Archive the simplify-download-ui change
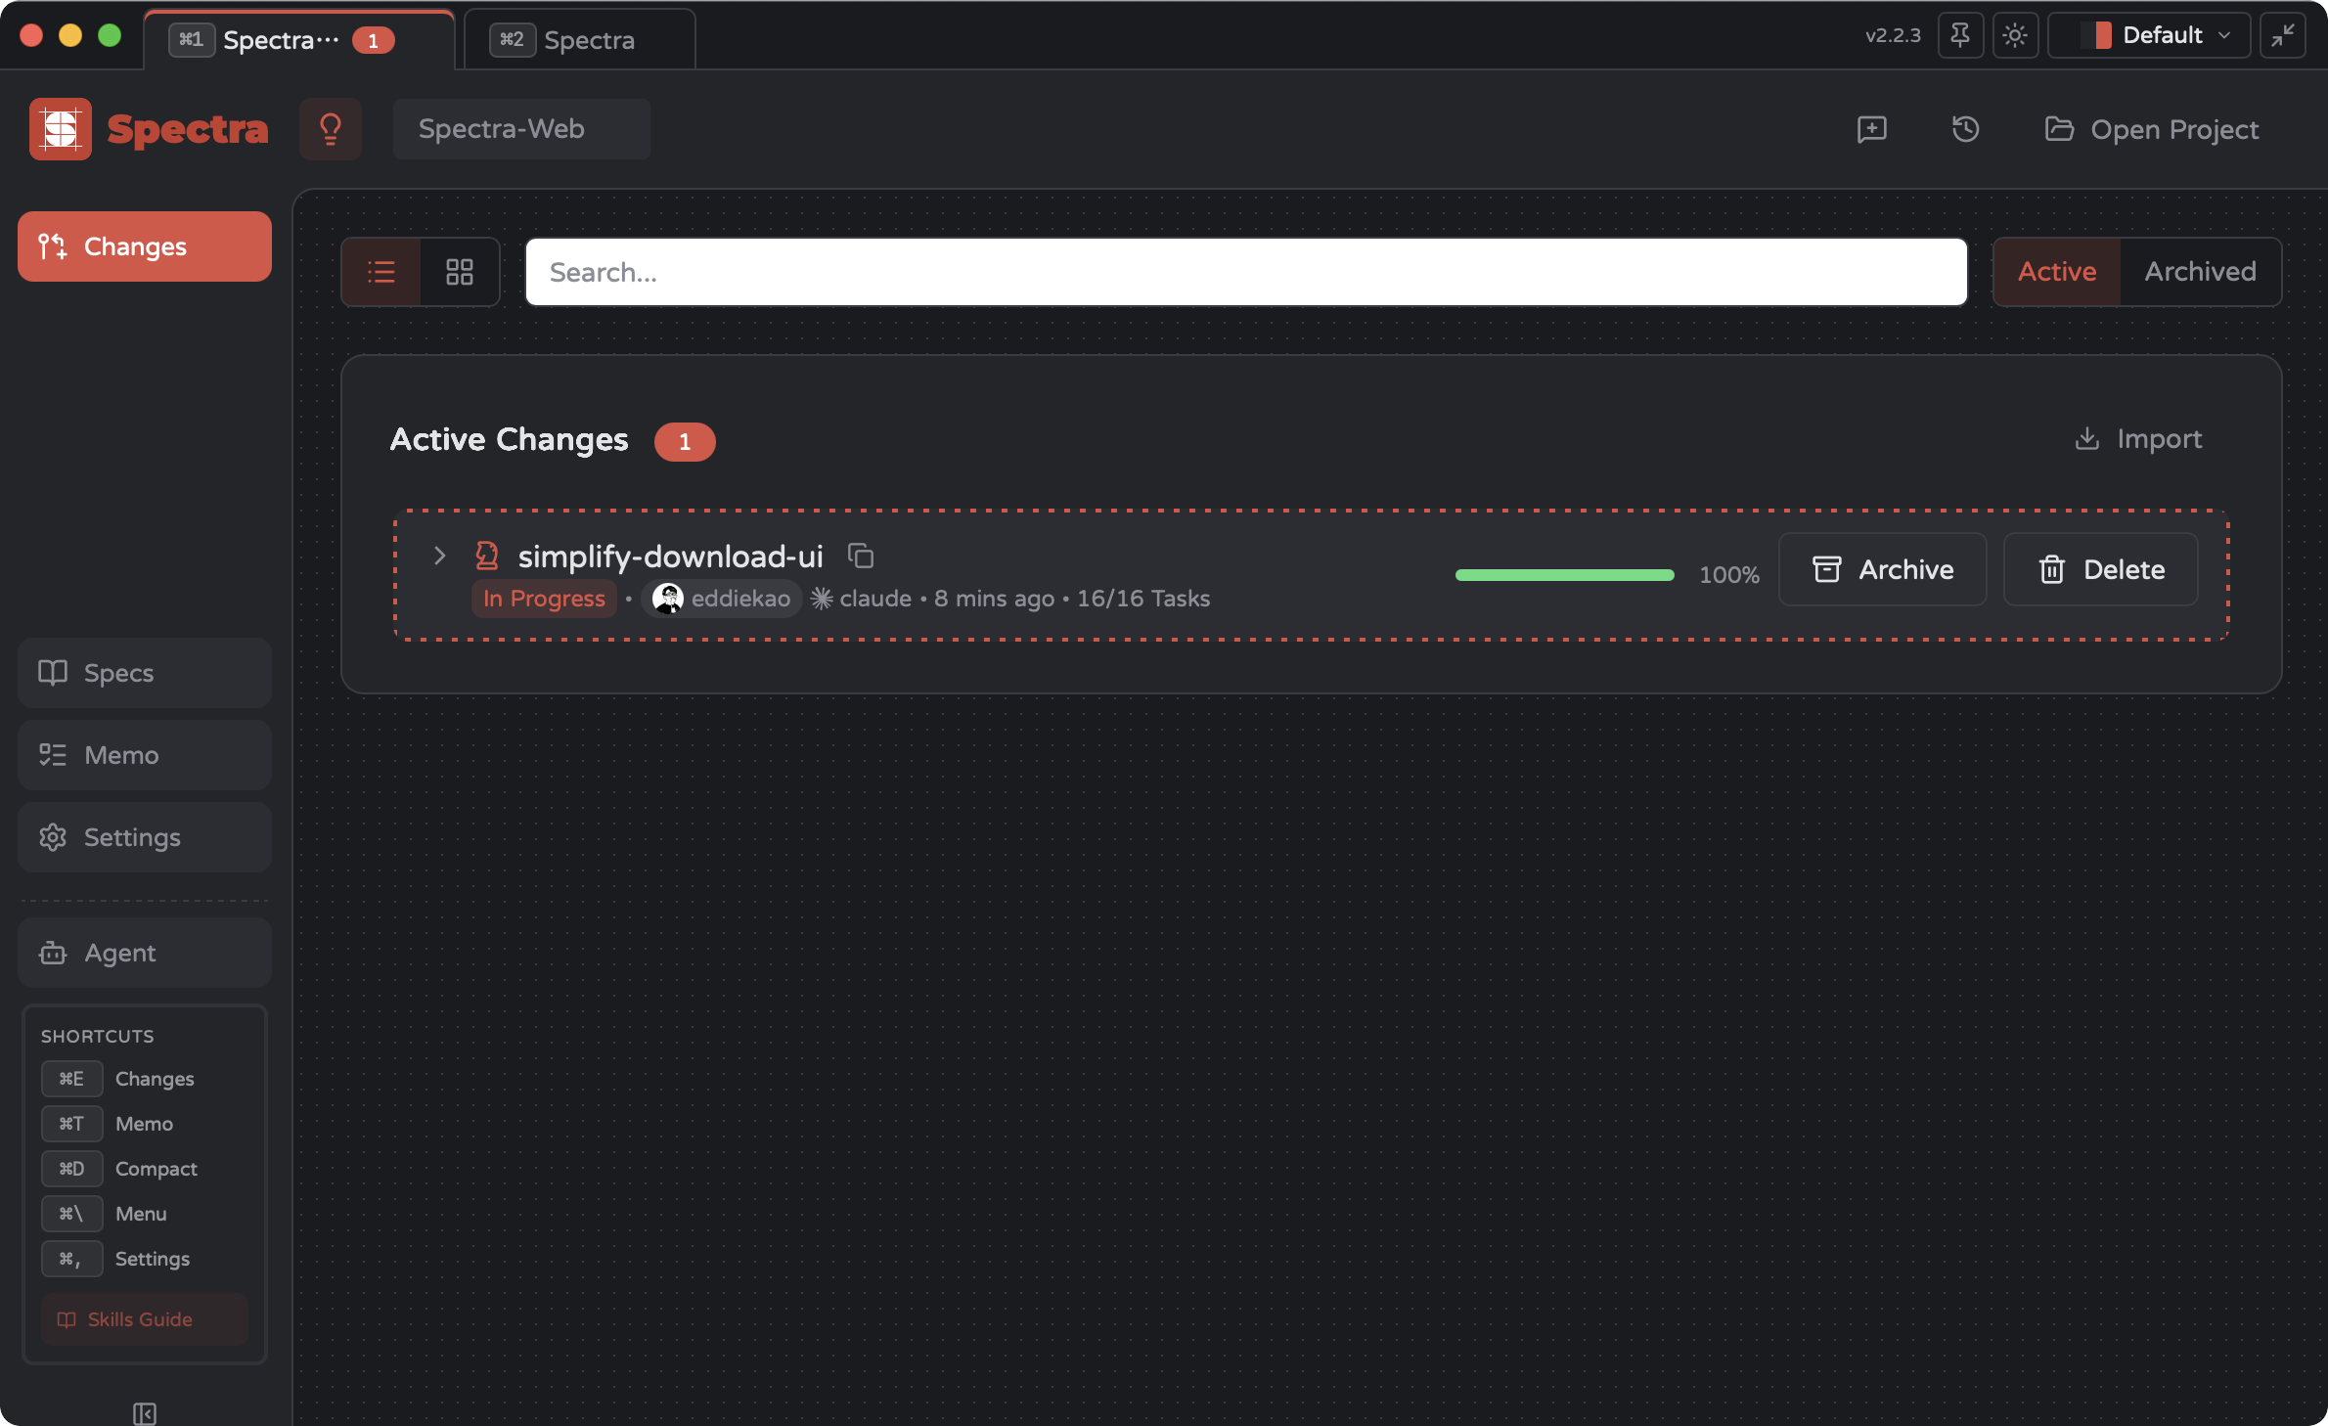This screenshot has height=1426, width=2328. coord(1882,569)
